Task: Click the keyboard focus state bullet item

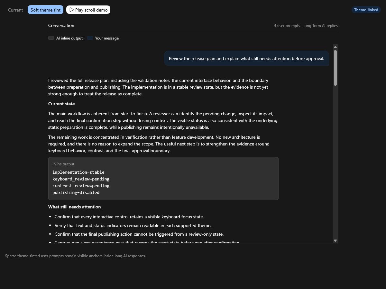Action: (129, 217)
